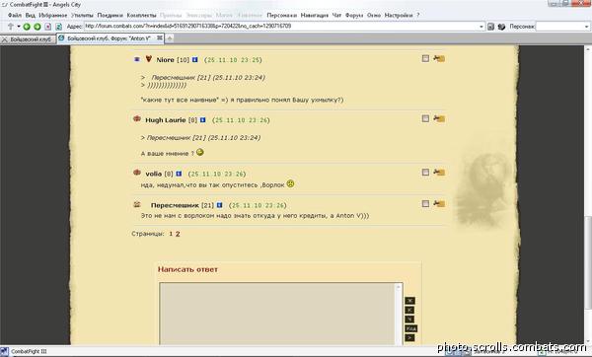Screen dimensions: 592x357
Task: Click the up arrow toolbar icon
Action: pos(11,27)
